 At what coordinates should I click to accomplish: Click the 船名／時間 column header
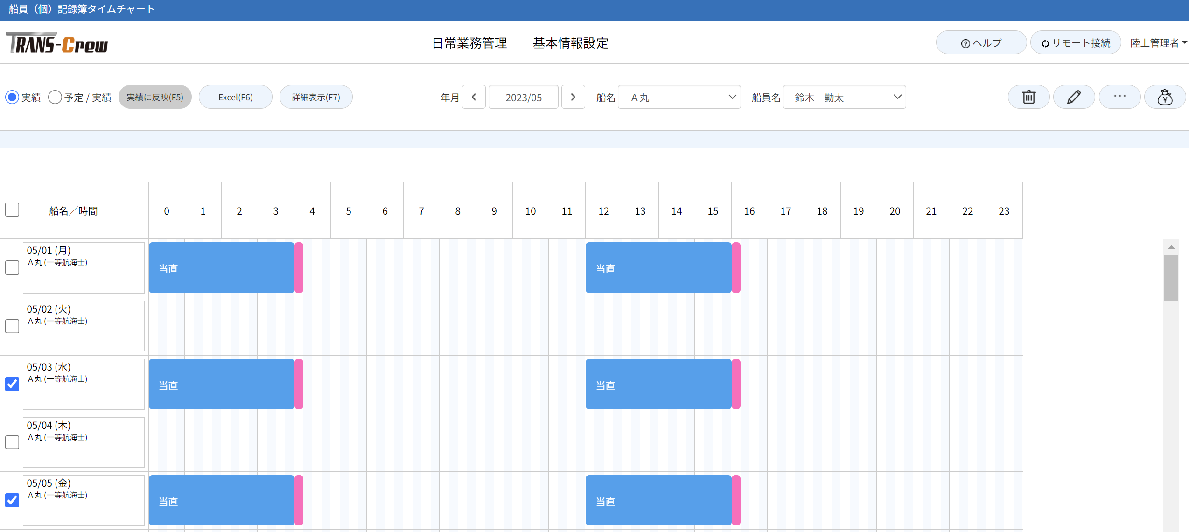coord(74,211)
